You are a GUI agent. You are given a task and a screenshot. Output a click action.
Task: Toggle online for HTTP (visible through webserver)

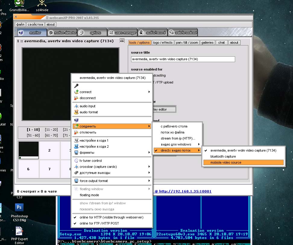click(x=112, y=217)
